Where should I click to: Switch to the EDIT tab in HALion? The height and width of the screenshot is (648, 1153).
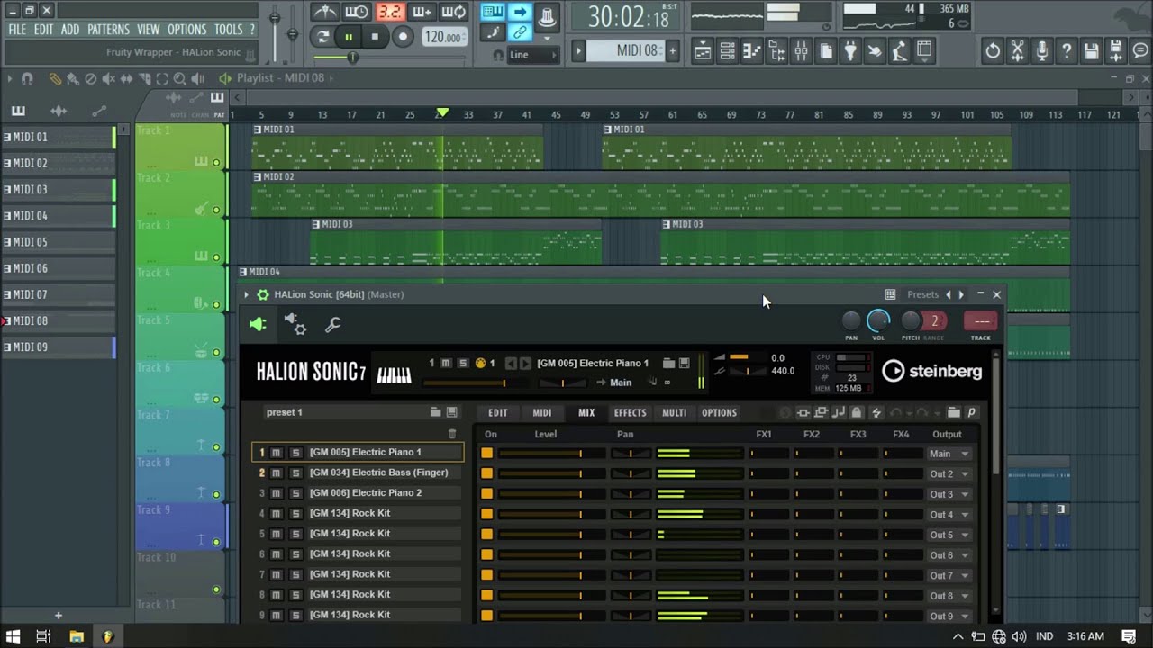click(x=498, y=413)
